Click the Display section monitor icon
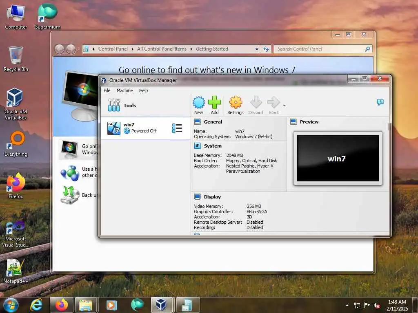418x313 pixels. [x=198, y=197]
